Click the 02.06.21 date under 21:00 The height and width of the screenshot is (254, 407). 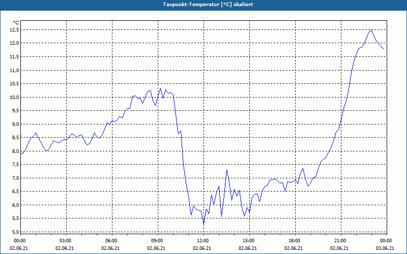point(339,248)
